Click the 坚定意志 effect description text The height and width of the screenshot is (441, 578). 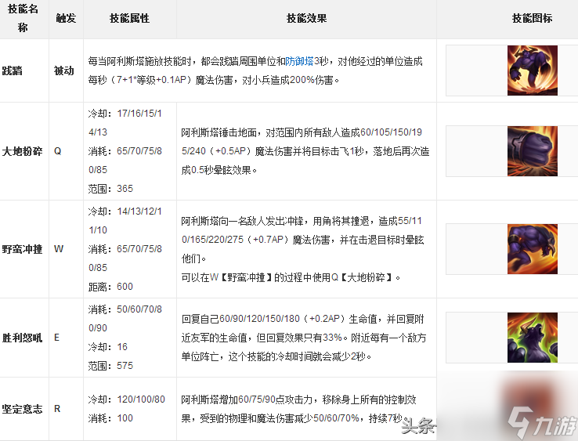(298, 409)
